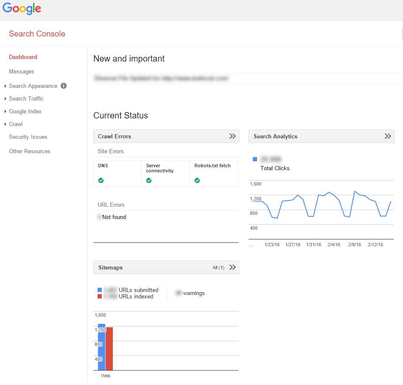Click the New and important heading

click(129, 59)
